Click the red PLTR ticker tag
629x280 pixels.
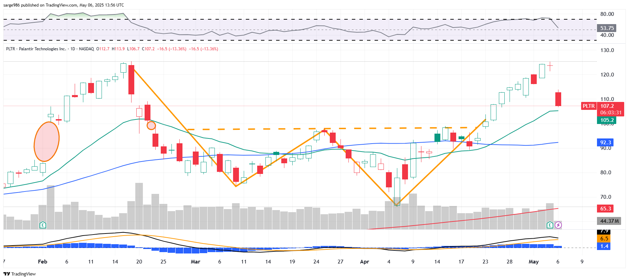[588, 106]
